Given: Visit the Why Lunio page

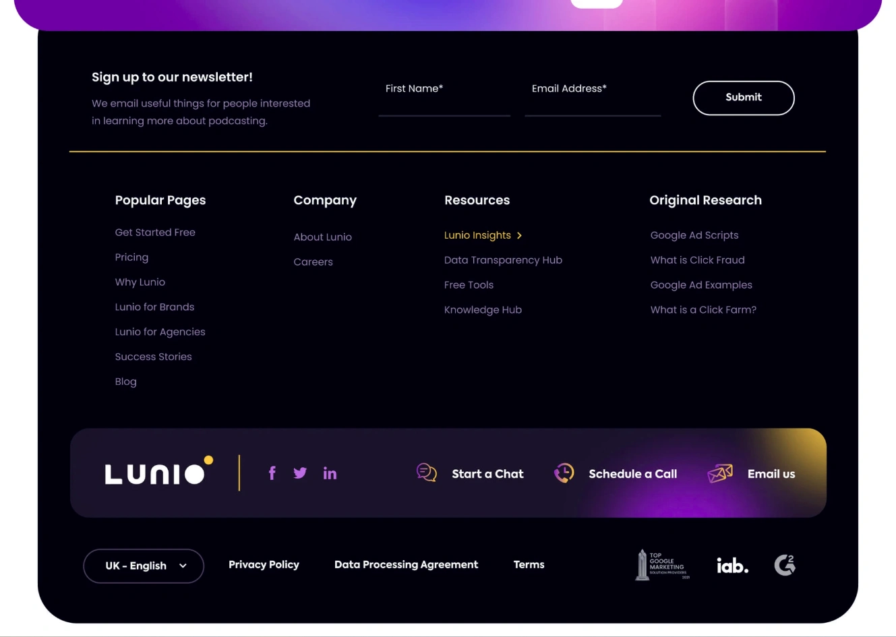Looking at the screenshot, I should [140, 282].
